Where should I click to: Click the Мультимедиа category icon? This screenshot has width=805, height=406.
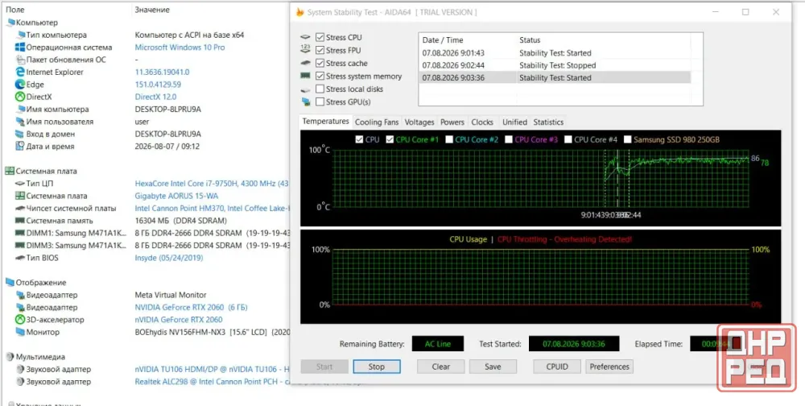[10, 357]
